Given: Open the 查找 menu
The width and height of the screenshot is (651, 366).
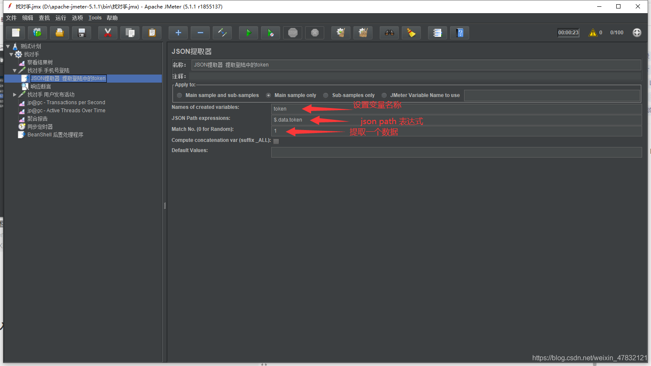Looking at the screenshot, I should click(45, 18).
